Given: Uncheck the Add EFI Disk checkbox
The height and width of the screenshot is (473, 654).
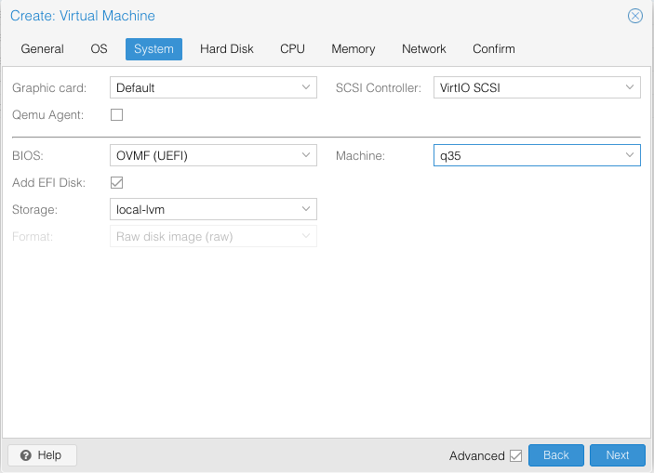Looking at the screenshot, I should point(117,182).
